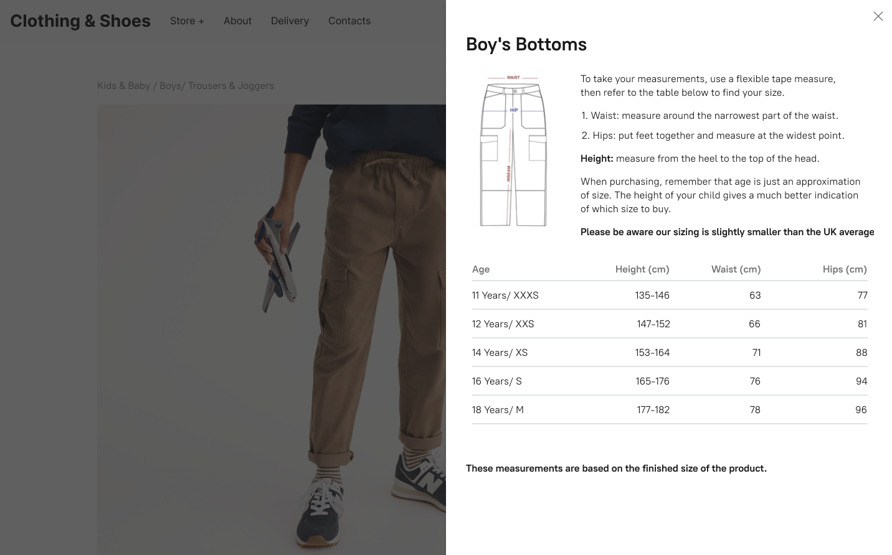Select the 11 Years/ XXXS size row
Image resolution: width=892 pixels, height=555 pixels.
[x=505, y=295]
